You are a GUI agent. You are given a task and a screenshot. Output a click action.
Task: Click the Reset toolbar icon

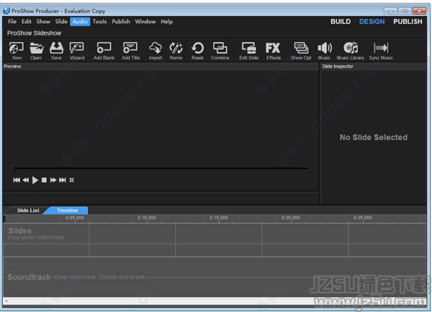coord(197,51)
